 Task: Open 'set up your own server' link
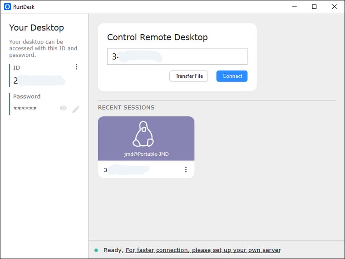click(x=203, y=250)
